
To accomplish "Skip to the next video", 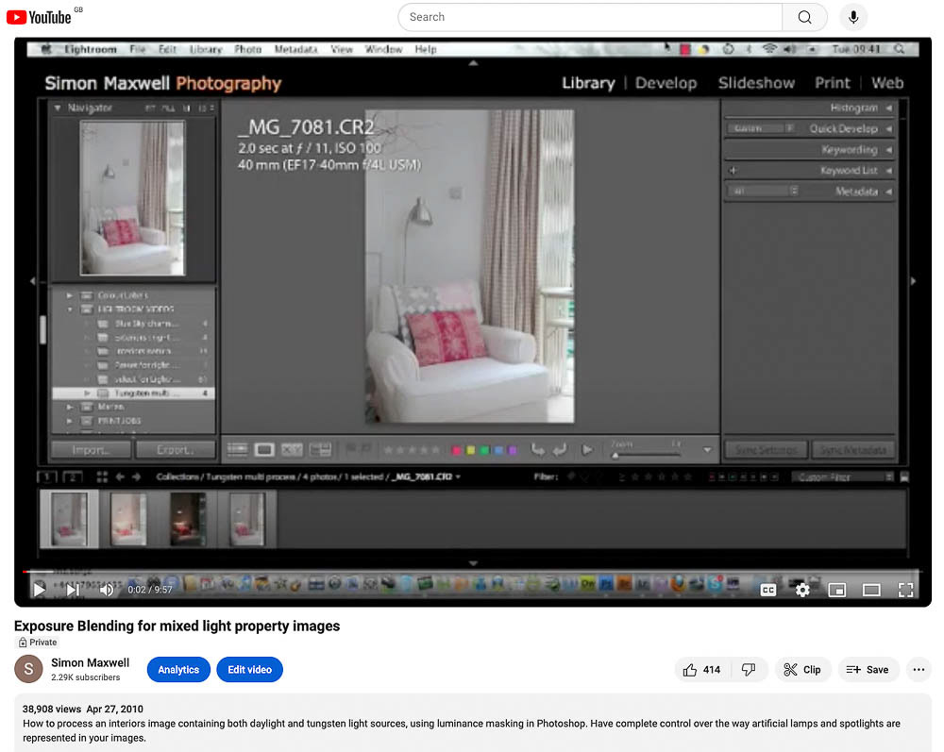I will (73, 590).
